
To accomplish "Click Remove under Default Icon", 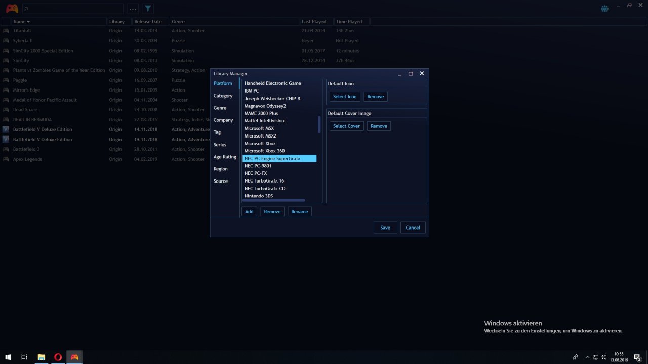I will (x=376, y=97).
